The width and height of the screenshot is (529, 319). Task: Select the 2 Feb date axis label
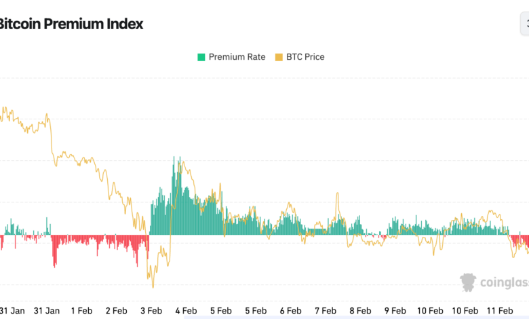point(116,310)
